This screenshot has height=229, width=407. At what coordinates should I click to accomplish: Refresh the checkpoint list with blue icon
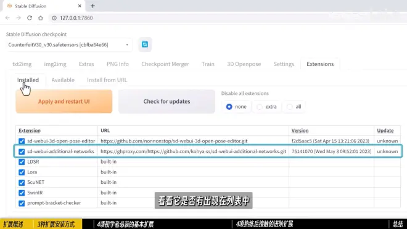click(x=145, y=44)
